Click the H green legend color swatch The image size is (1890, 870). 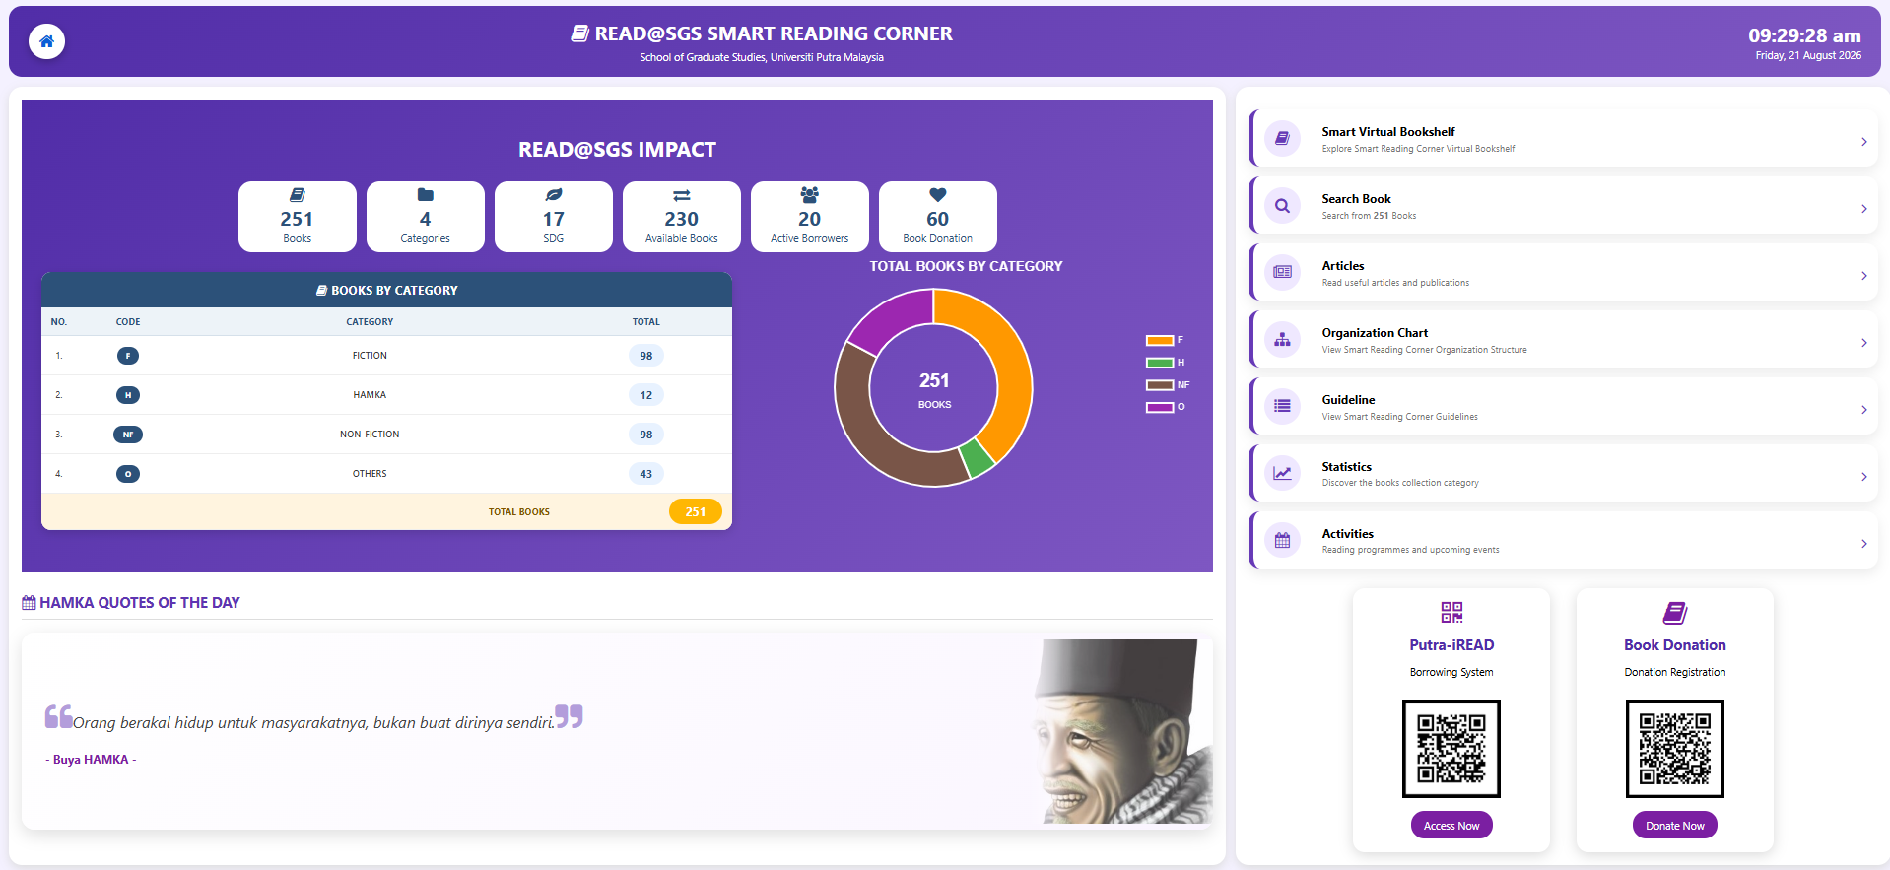1160,363
